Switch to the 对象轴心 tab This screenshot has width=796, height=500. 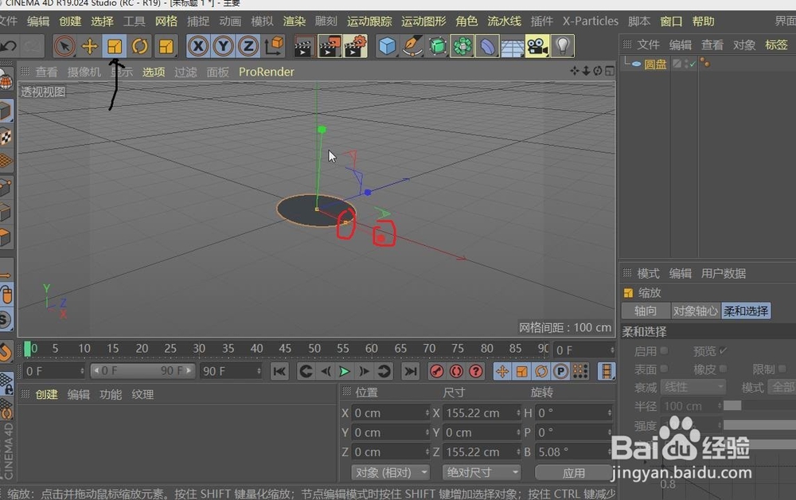pyautogui.click(x=696, y=311)
